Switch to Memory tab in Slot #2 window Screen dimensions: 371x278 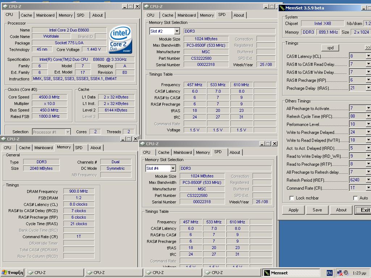coord(207,15)
